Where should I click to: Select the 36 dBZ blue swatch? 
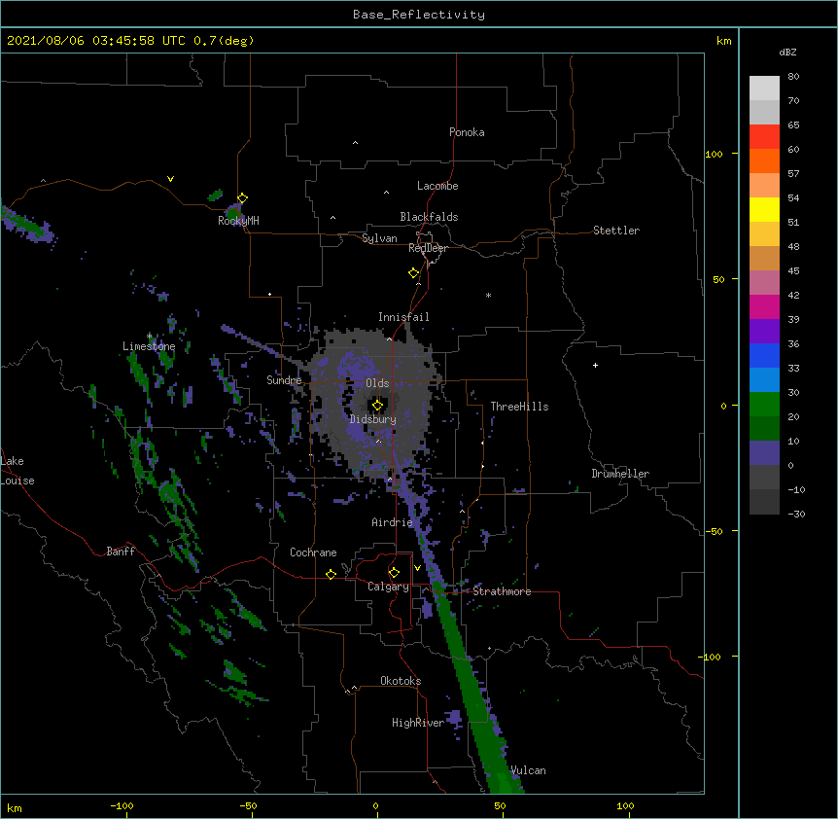[764, 355]
